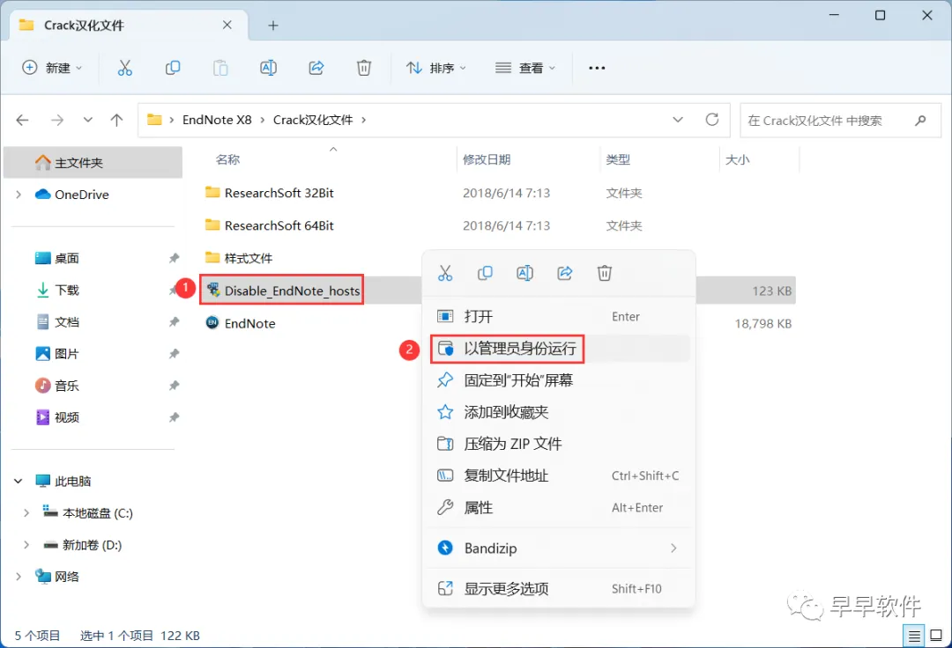The height and width of the screenshot is (648, 952).
Task: Choose 复制文件地址 menu entry
Action: [x=560, y=475]
